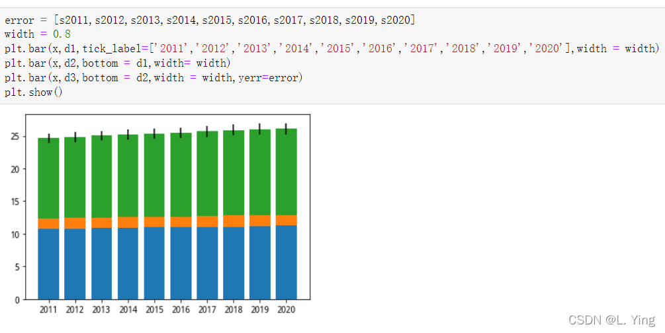Click the orange bar segment for 2018
Viewport: 665px width, 333px height.
(x=234, y=221)
